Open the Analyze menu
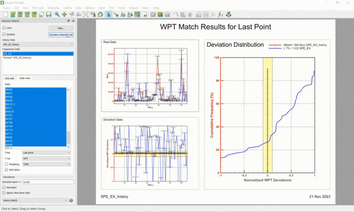This screenshot has height=212, width=354. (x=133, y=8)
